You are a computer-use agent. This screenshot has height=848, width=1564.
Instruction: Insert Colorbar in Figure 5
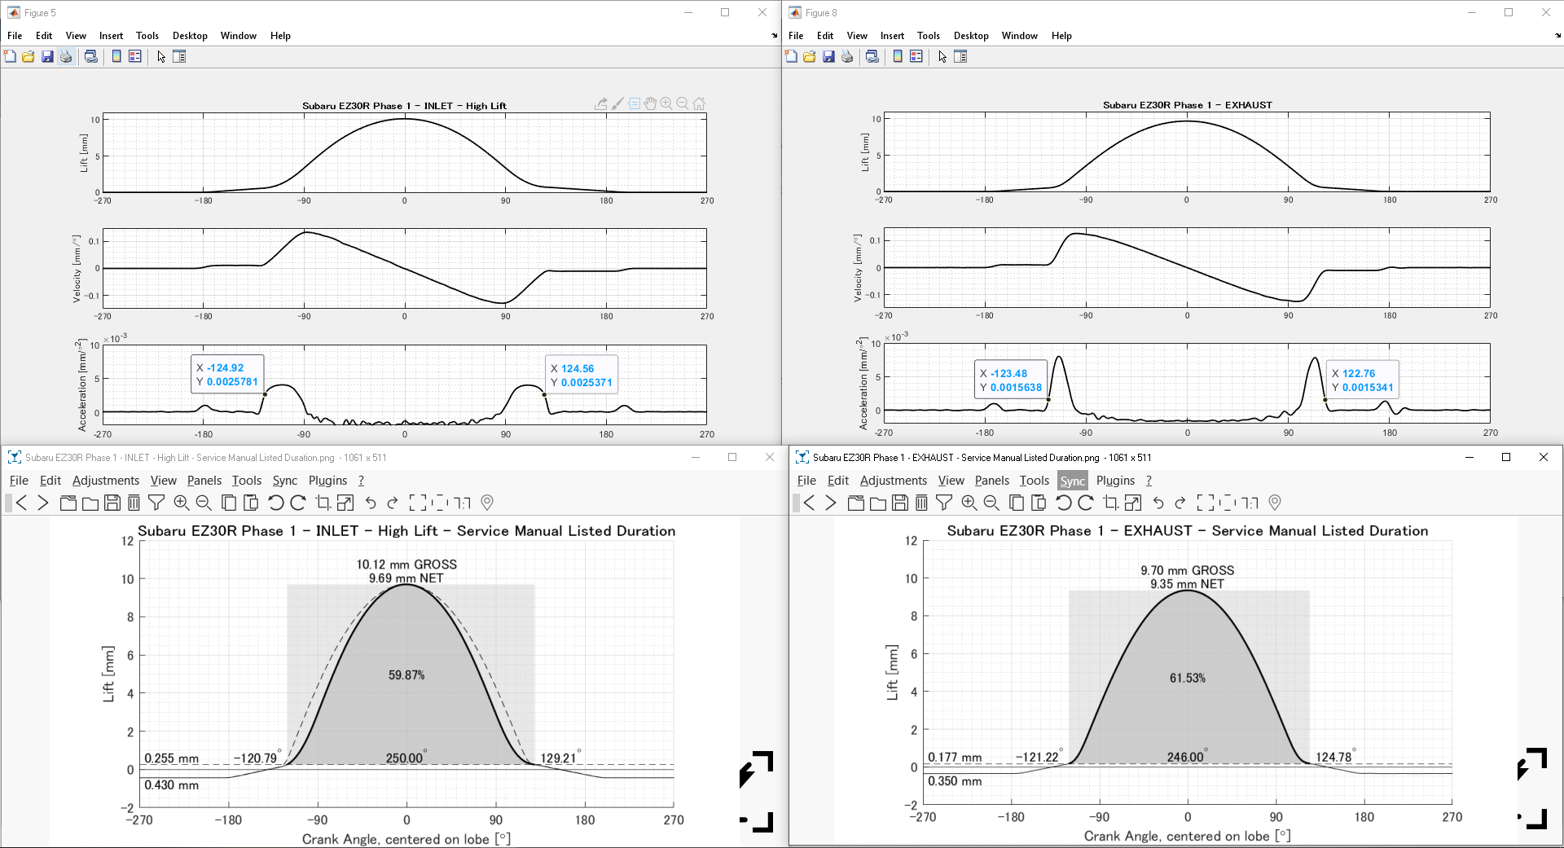(116, 56)
